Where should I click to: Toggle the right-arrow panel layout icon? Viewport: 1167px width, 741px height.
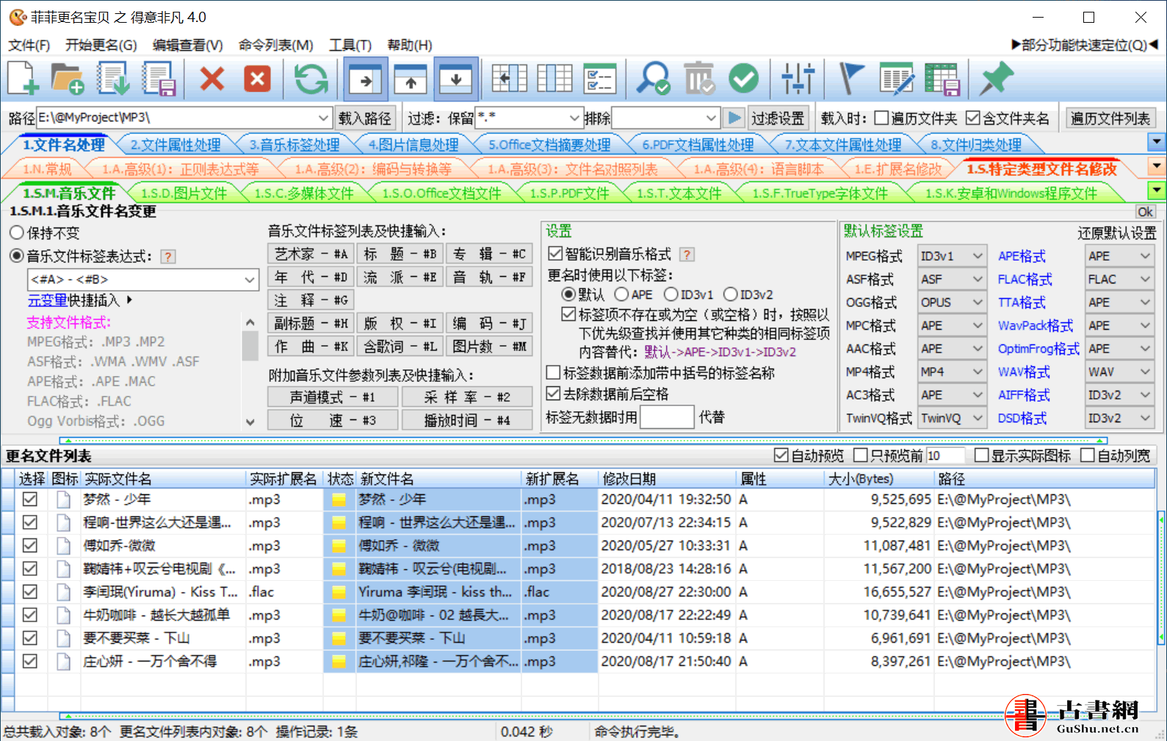365,79
